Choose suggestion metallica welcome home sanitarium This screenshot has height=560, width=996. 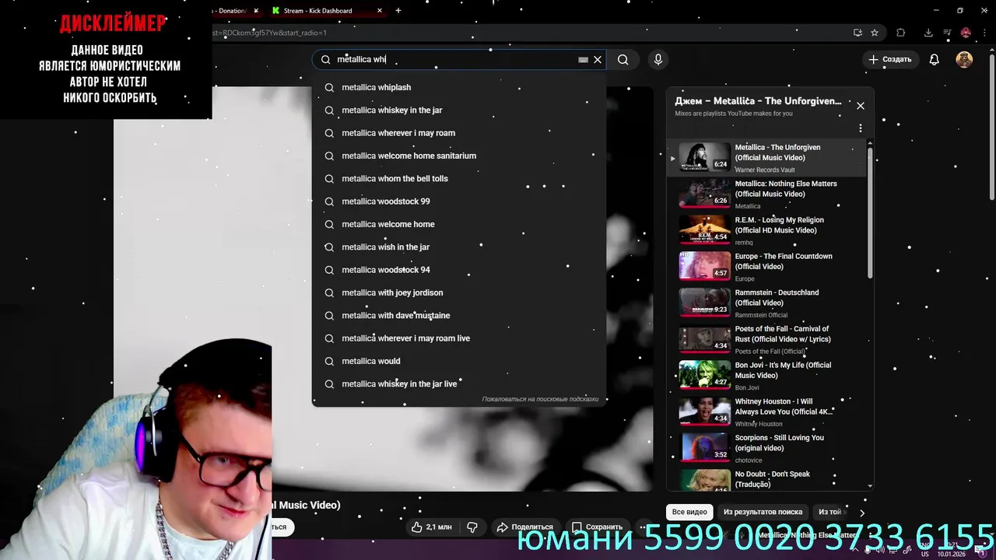click(459, 156)
